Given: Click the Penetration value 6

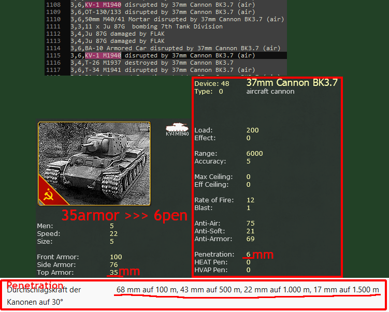Looking at the screenshot, I should point(248,254).
